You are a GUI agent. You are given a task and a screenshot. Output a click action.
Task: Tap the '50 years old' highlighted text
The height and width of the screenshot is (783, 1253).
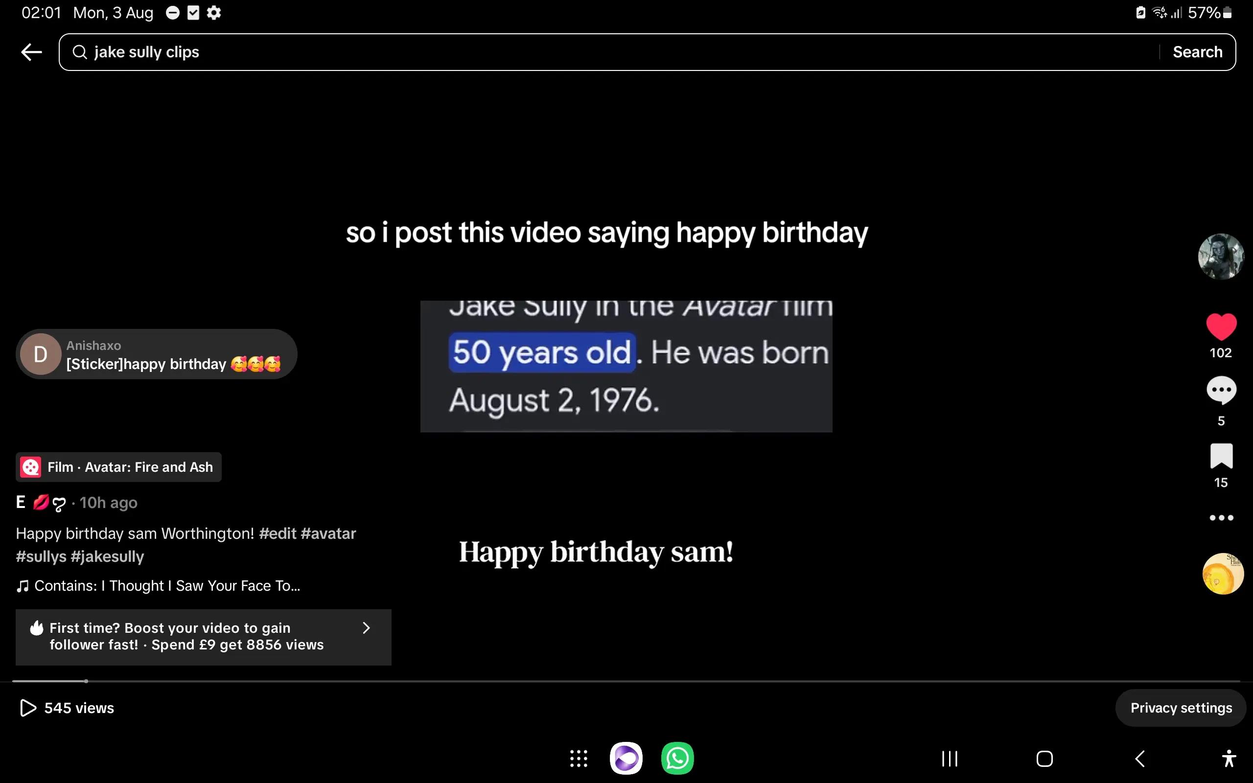pos(542,352)
